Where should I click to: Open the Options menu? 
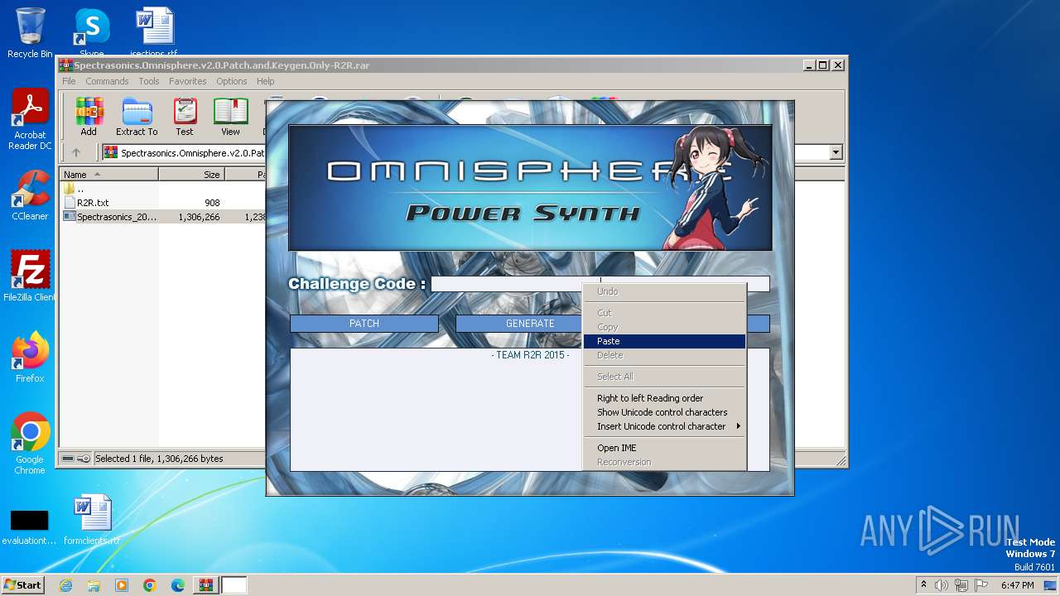pyautogui.click(x=232, y=81)
